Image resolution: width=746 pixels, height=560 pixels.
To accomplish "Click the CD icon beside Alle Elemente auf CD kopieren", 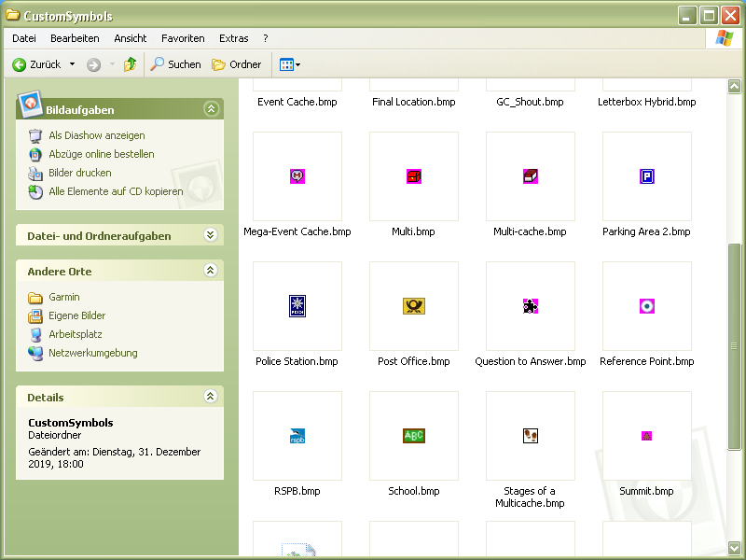I will click(x=35, y=191).
